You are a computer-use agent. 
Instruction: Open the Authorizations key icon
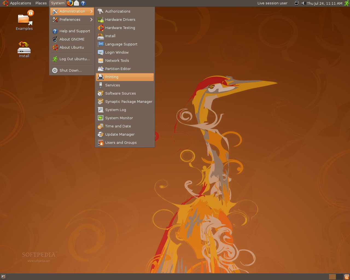click(x=100, y=11)
